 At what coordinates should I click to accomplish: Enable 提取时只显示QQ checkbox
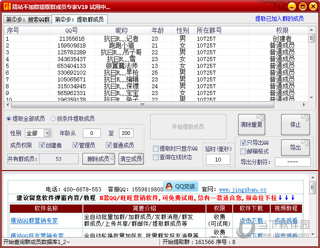pyautogui.click(x=156, y=148)
